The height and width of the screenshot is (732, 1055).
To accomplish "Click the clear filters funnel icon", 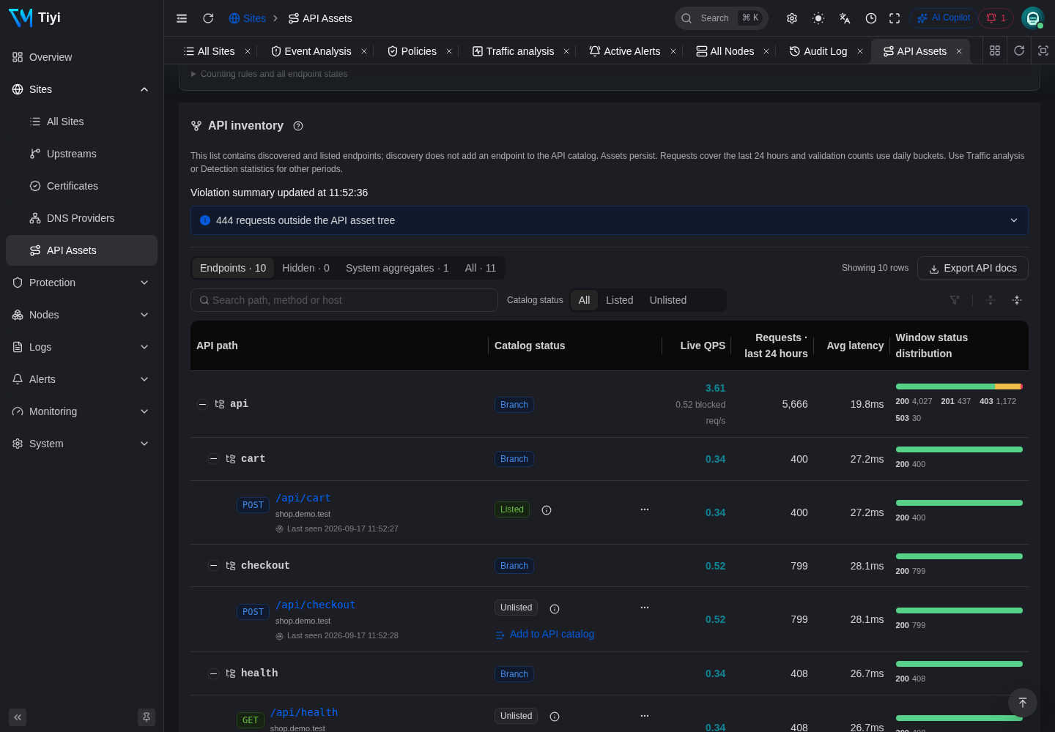I will click(955, 300).
